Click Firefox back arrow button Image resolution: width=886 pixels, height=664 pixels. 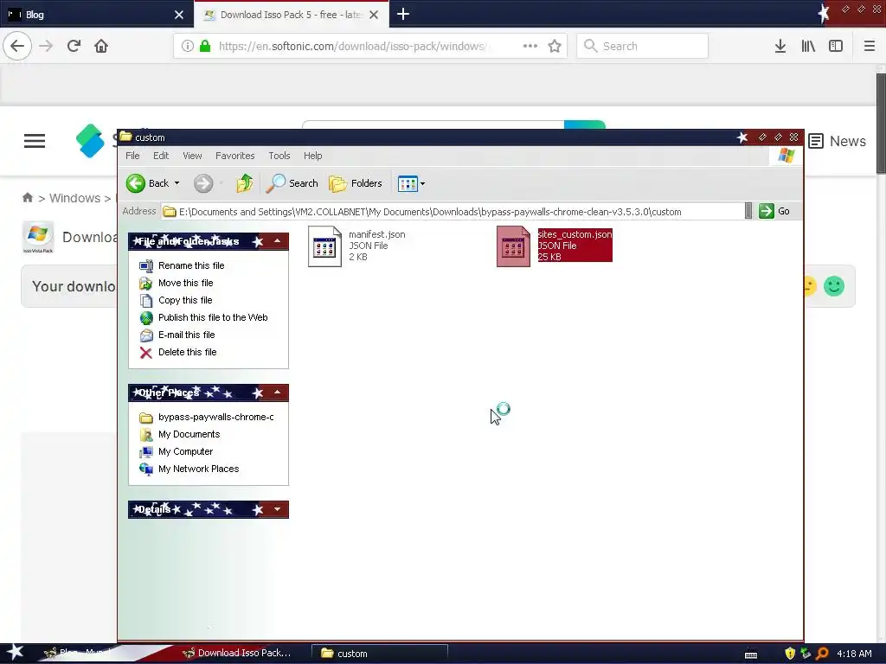pyautogui.click(x=17, y=47)
